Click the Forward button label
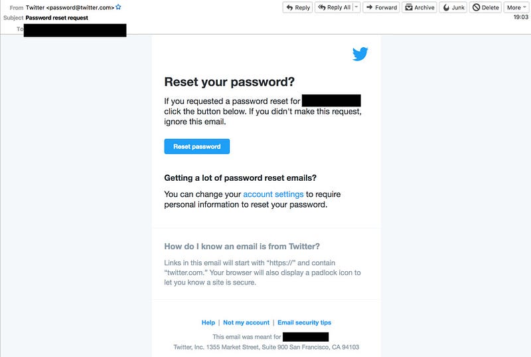 [x=386, y=7]
